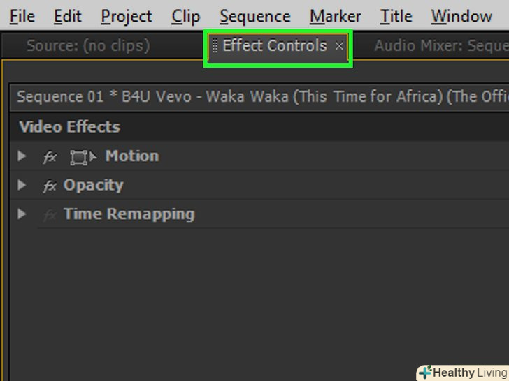Toggle the Motion fx effect switch

click(50, 157)
